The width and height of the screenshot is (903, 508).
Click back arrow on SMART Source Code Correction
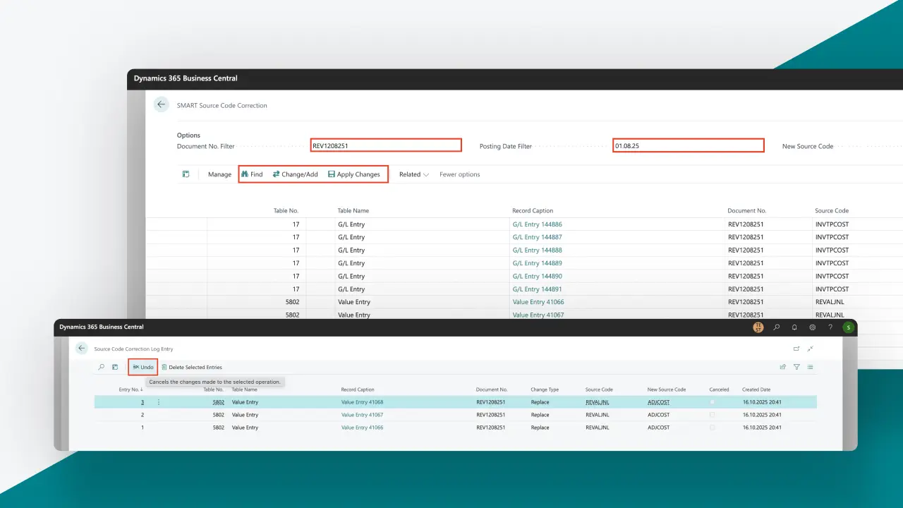pyautogui.click(x=162, y=105)
